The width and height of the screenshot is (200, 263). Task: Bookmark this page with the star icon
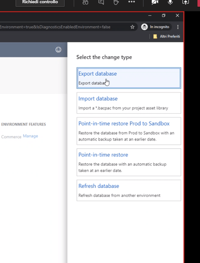132,27
